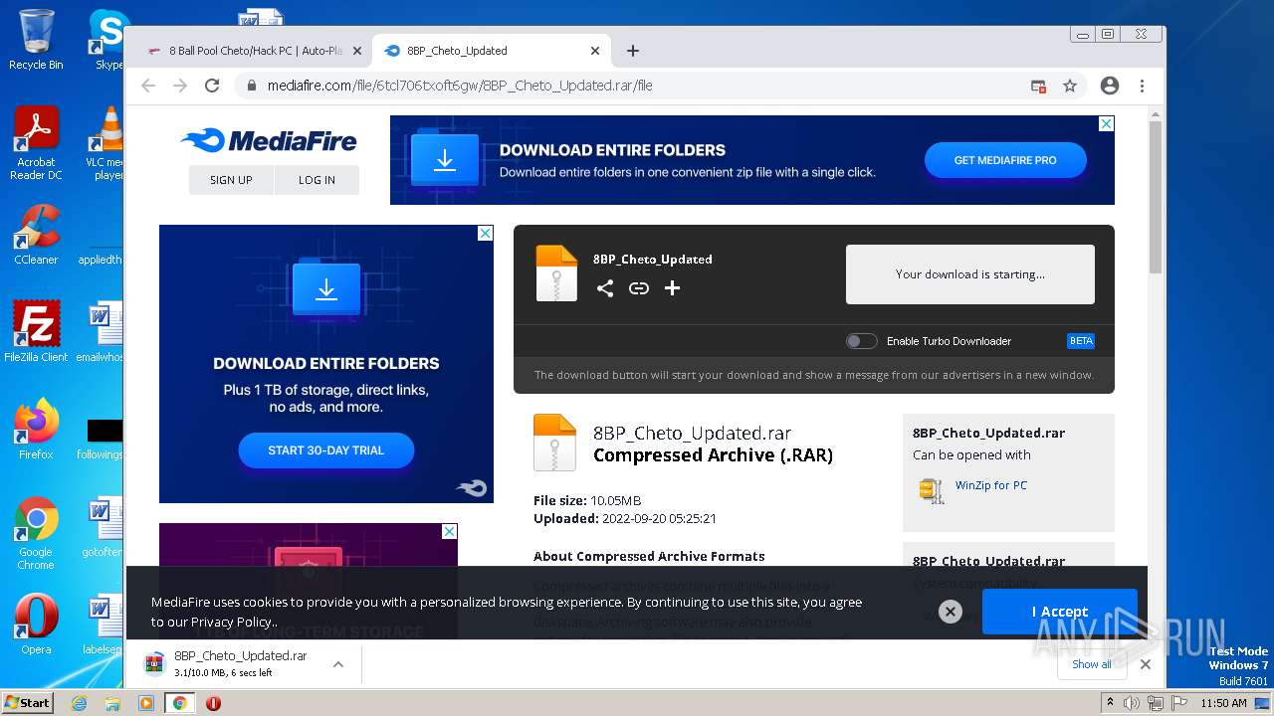Click the browser back arrow
The width and height of the screenshot is (1274, 716).
point(148,86)
